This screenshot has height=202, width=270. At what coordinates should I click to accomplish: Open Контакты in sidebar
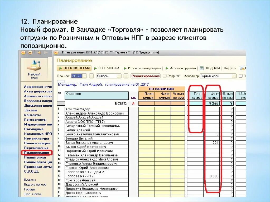tap(32, 115)
